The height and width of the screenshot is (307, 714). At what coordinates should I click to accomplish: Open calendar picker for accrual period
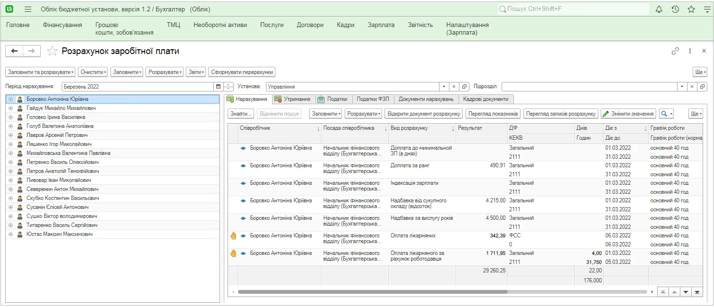click(x=218, y=87)
